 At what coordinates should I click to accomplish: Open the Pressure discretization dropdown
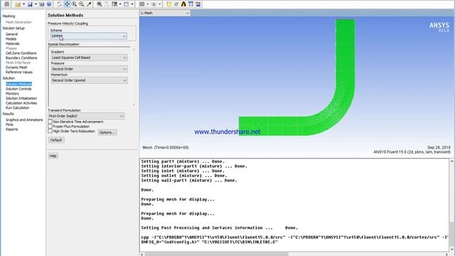click(x=90, y=69)
